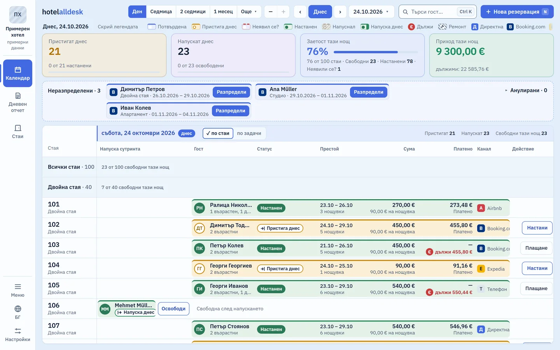
Task: Open the Календар sidebar icon
Action: pos(17,73)
